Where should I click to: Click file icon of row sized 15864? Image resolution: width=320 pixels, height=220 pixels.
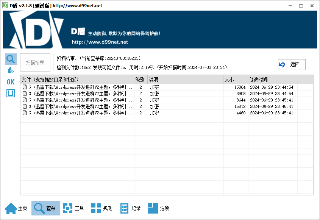tap(25, 87)
